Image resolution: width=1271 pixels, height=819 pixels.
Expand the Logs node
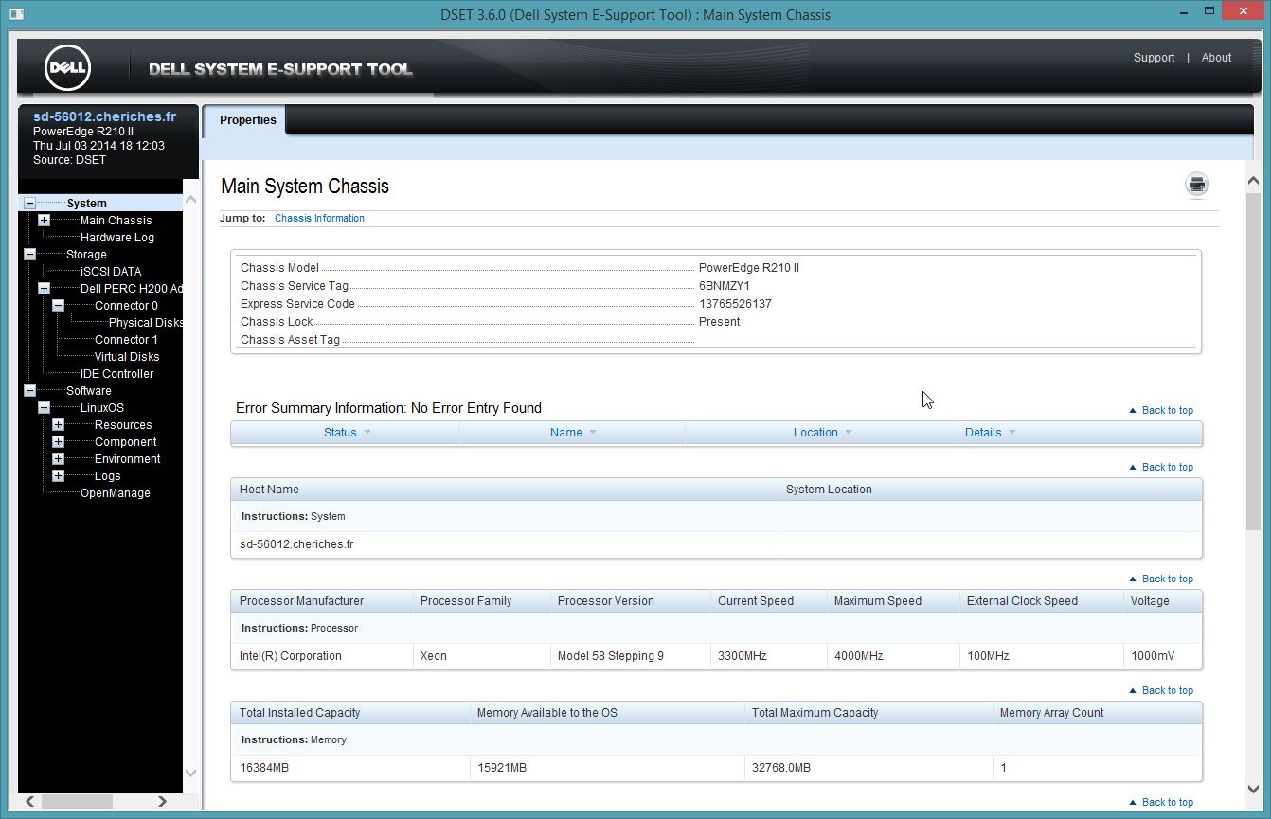[x=58, y=476]
